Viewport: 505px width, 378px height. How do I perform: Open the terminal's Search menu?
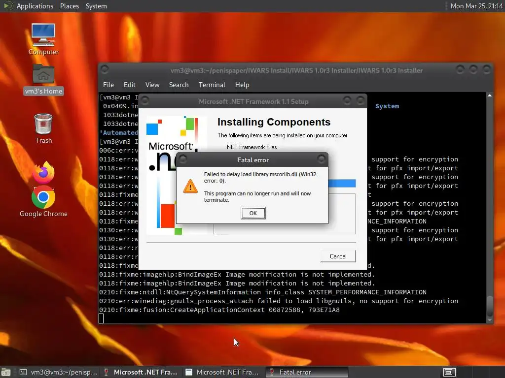coord(179,85)
